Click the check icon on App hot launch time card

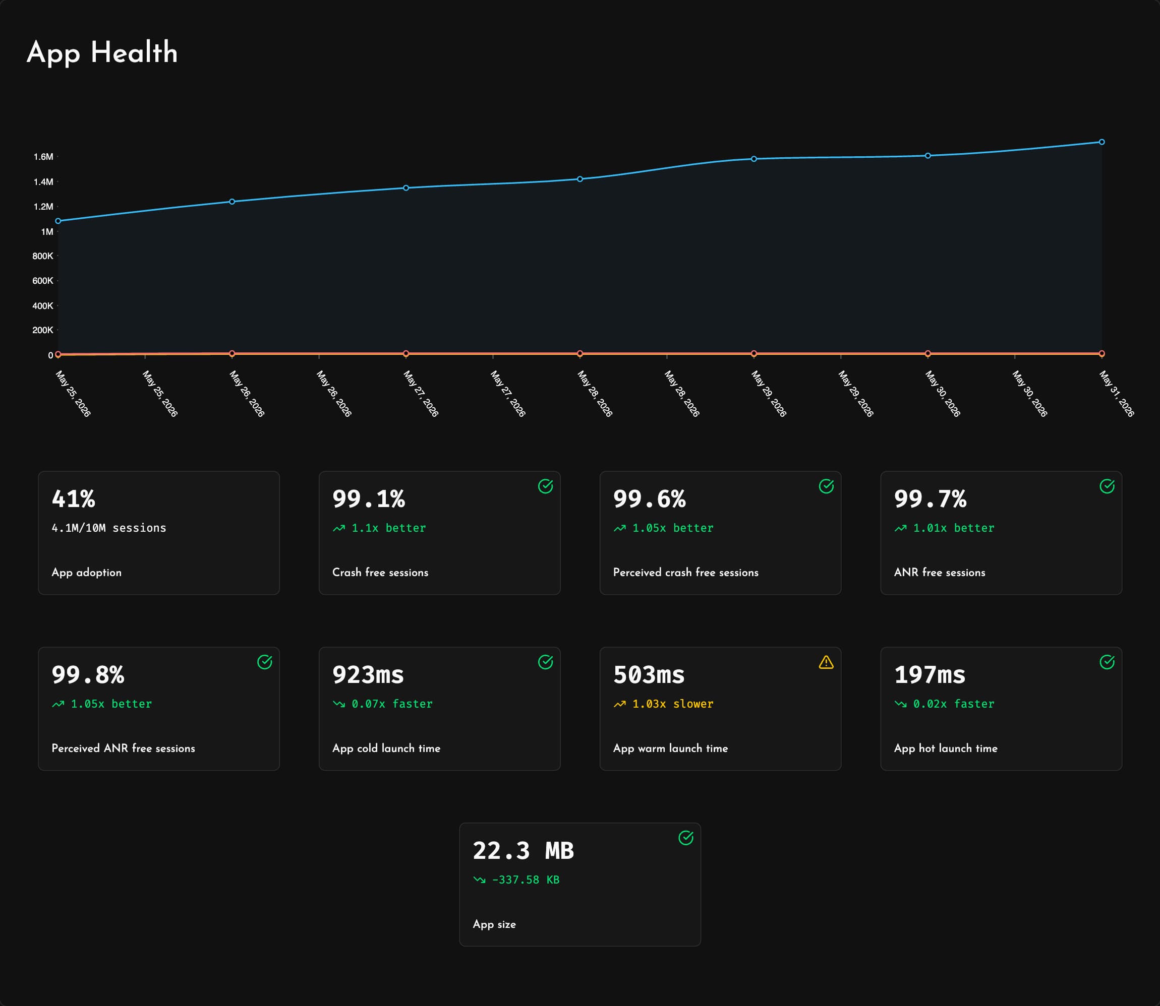coord(1107,662)
